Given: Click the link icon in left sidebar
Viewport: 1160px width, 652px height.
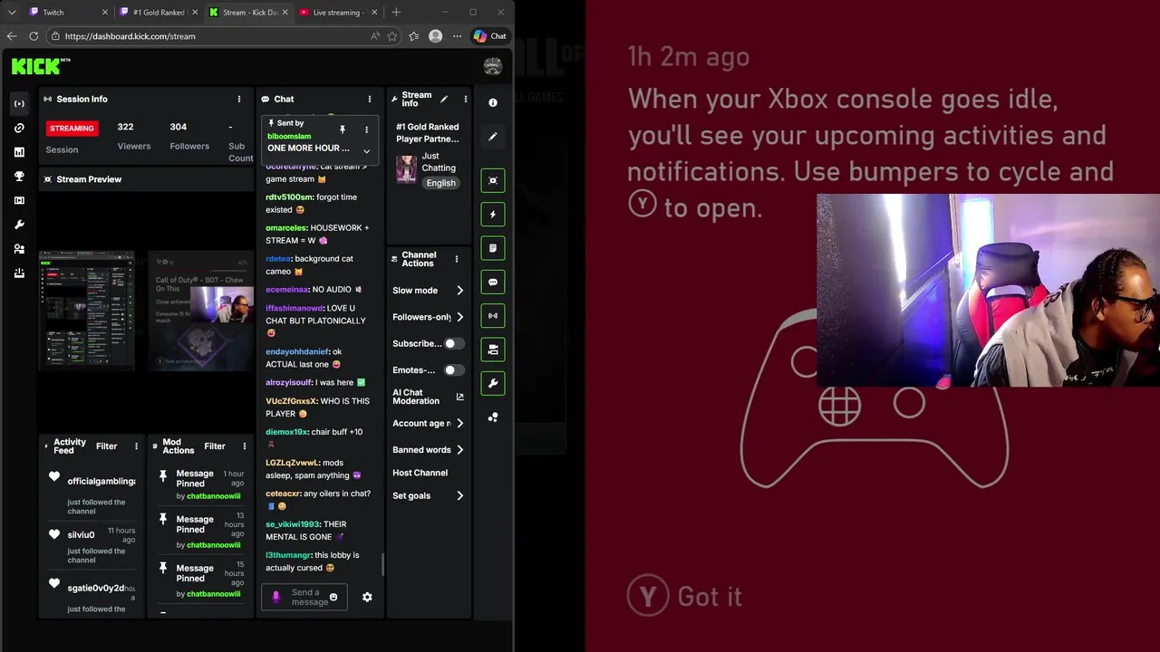Looking at the screenshot, I should coord(19,128).
